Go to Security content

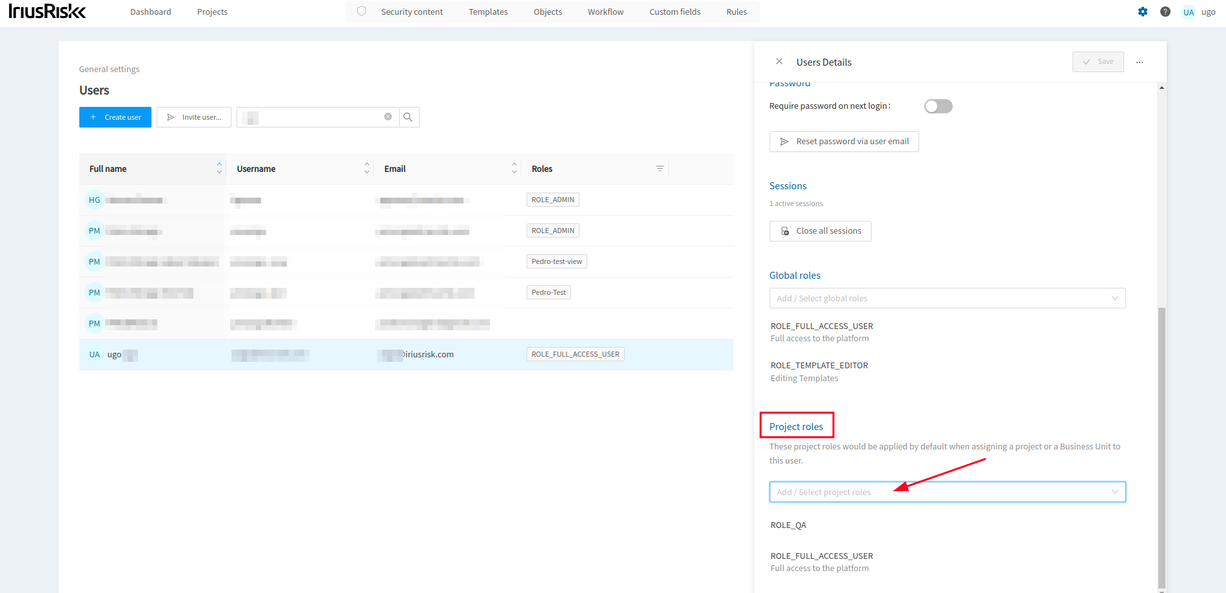pos(412,12)
